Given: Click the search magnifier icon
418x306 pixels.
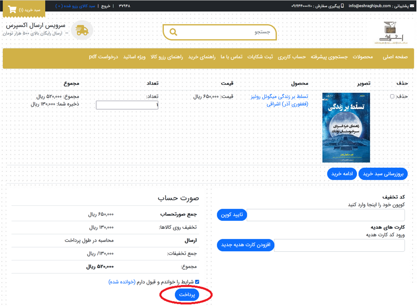Looking at the screenshot, I should pyautogui.click(x=173, y=32).
